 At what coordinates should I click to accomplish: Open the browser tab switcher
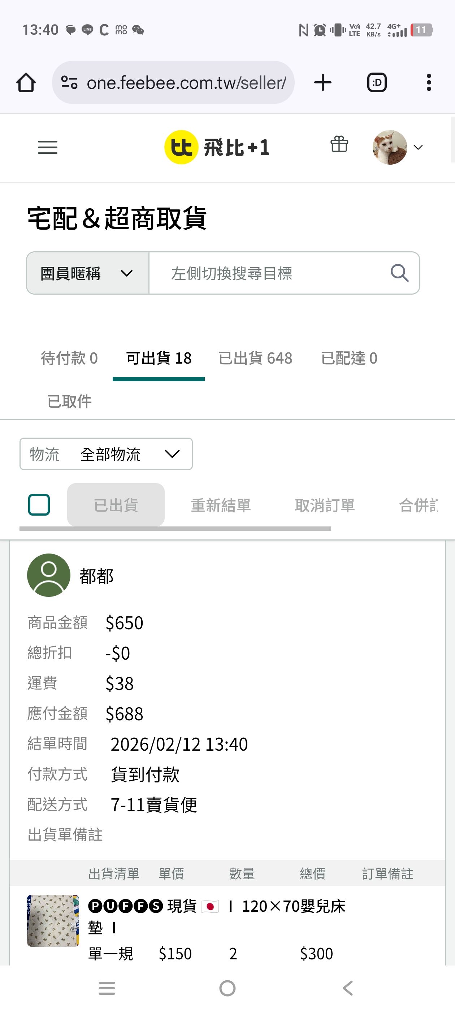(377, 82)
